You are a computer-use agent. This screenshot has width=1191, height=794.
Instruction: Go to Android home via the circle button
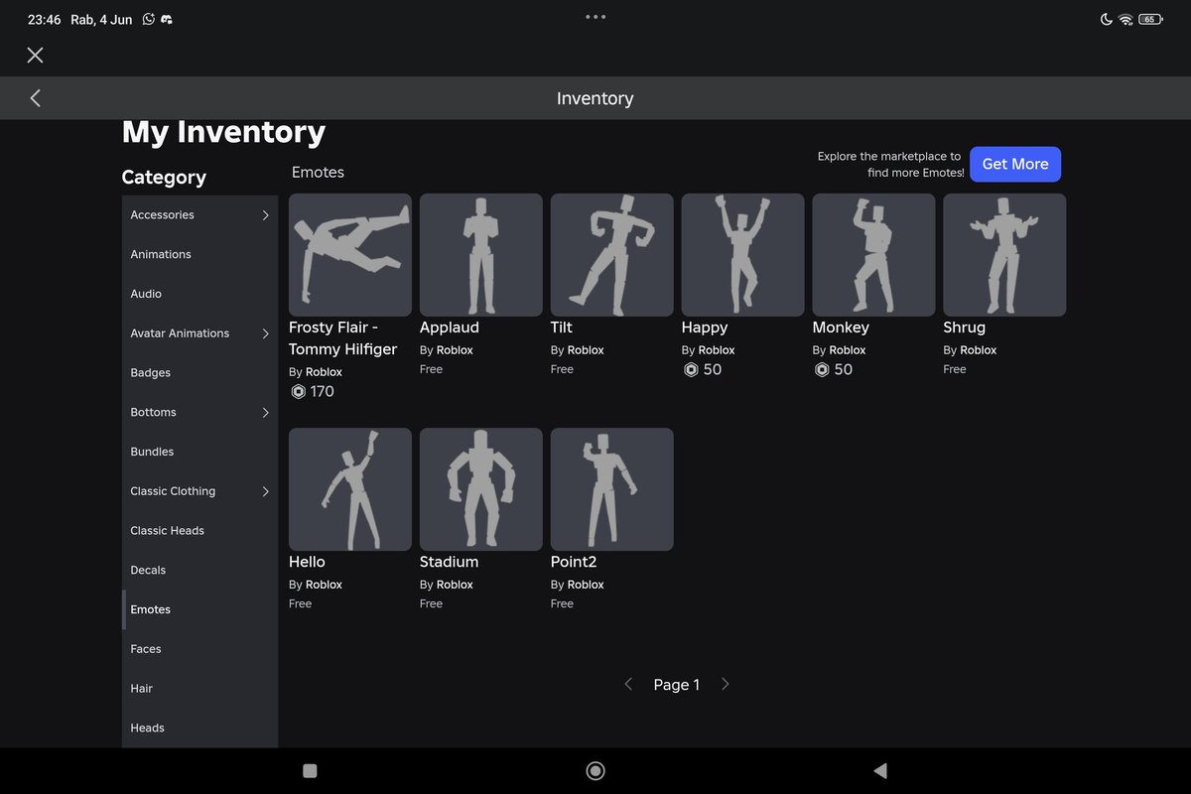pos(595,770)
